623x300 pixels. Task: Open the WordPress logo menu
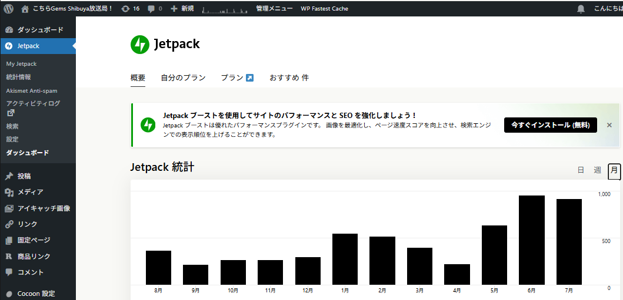[x=8, y=8]
